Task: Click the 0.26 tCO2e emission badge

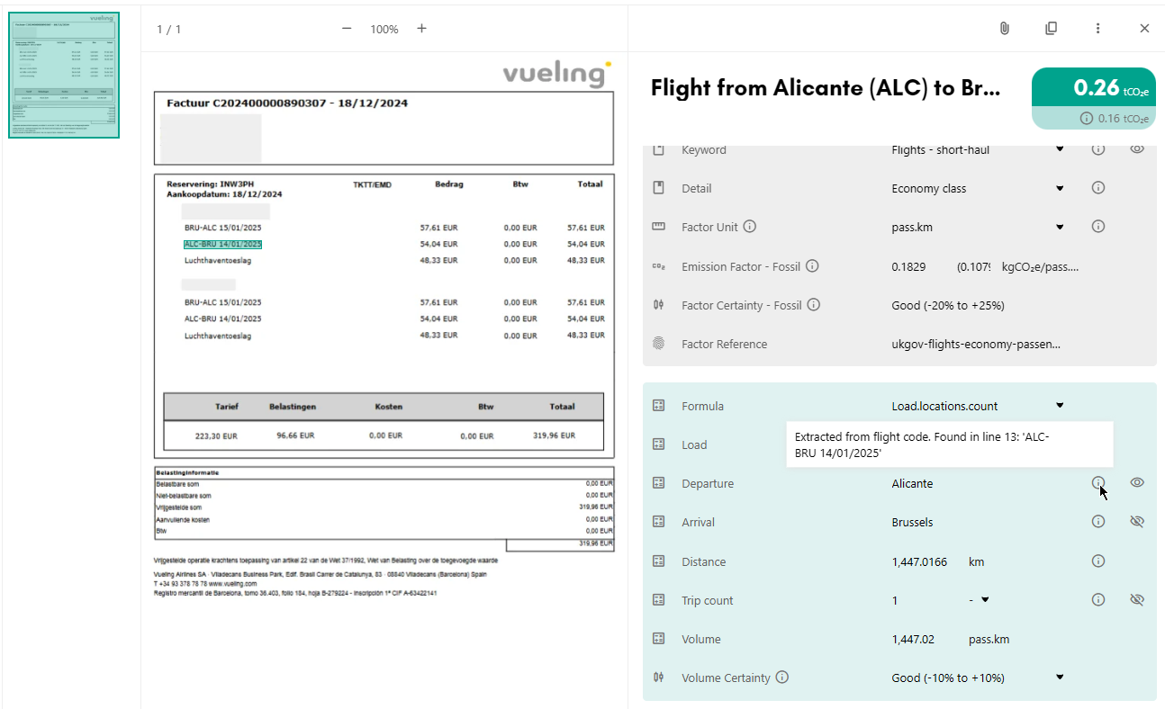Action: coord(1093,88)
